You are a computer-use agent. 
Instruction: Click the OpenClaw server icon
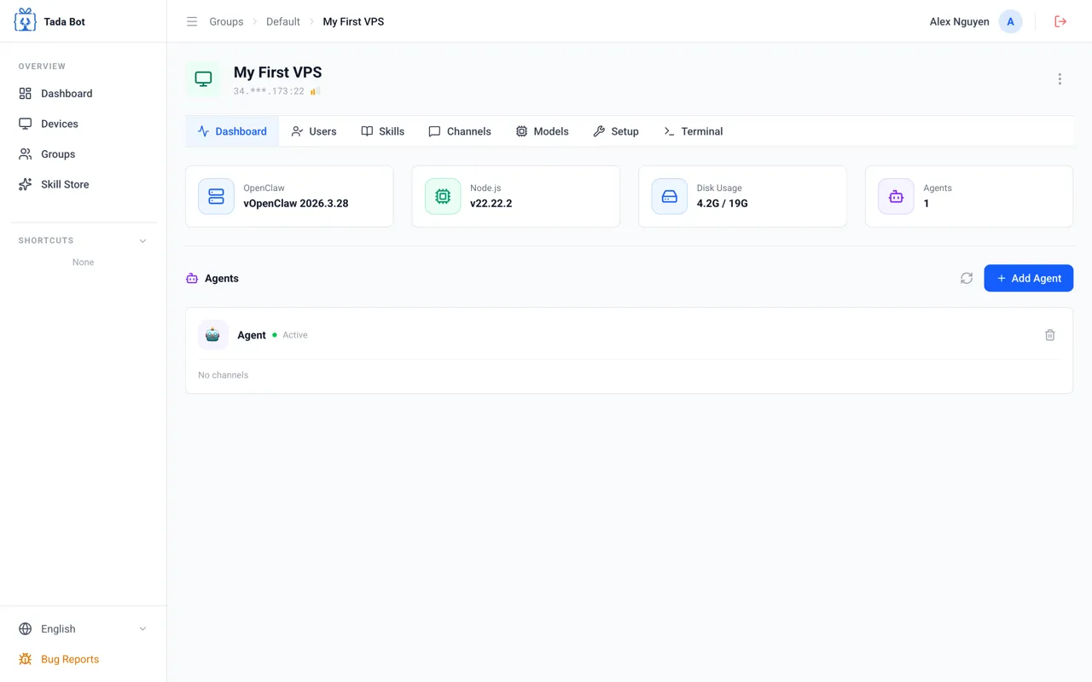[216, 196]
